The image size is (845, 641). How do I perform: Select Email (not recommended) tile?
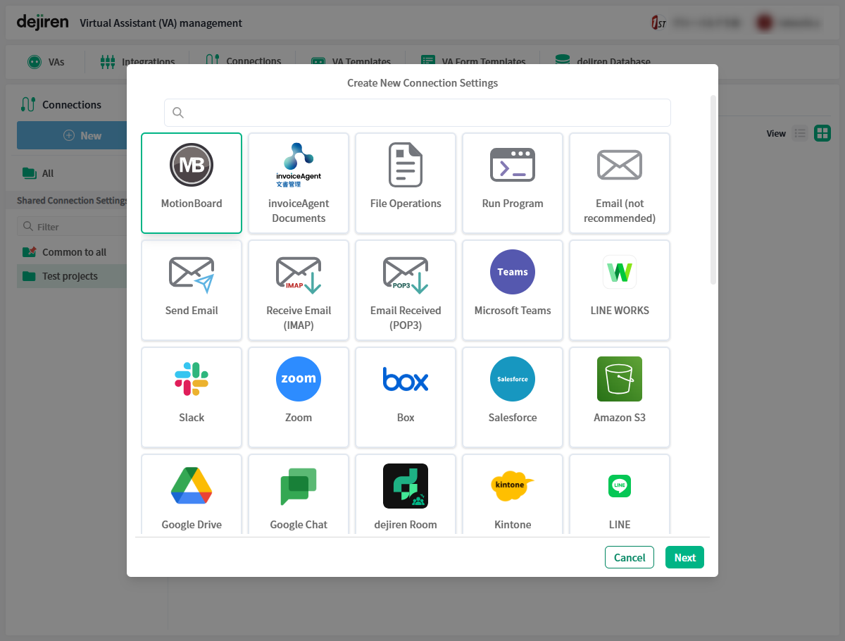620,183
